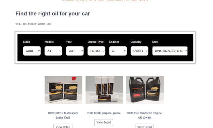Open the Engine Type dropdown showing PETROL
This screenshot has height=128, width=213.
pyautogui.click(x=96, y=51)
